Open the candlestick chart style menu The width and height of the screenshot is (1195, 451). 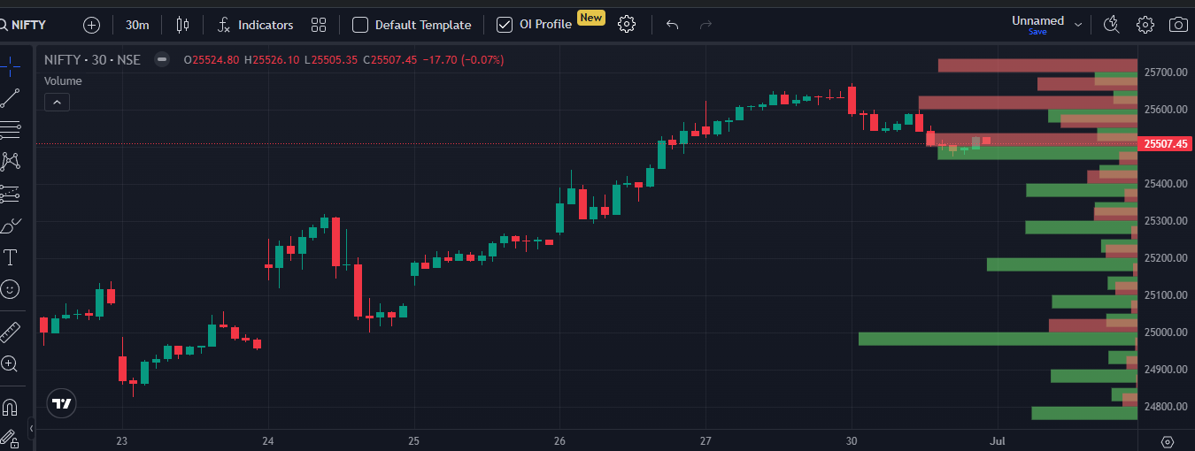click(182, 25)
